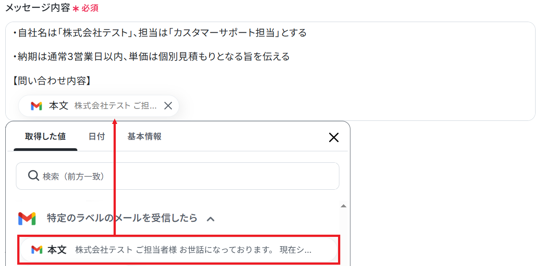
Task: Click Gmail icon in highlighted 本文 row
Action: tap(37, 250)
